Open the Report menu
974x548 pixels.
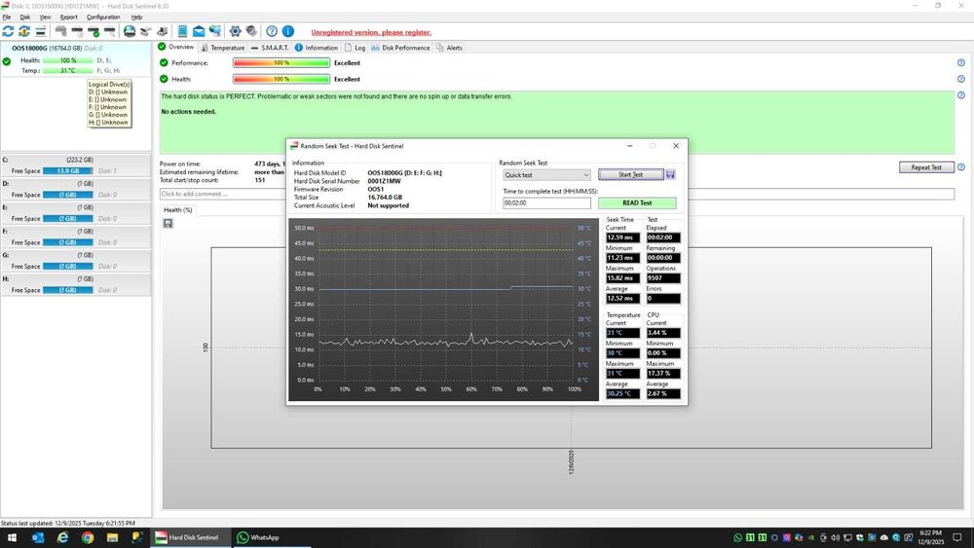(x=69, y=18)
